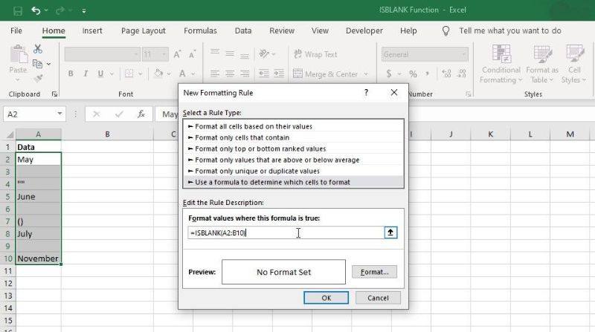Click the collapse dialog arrow beside formula box
The image size is (595, 332).
click(389, 232)
